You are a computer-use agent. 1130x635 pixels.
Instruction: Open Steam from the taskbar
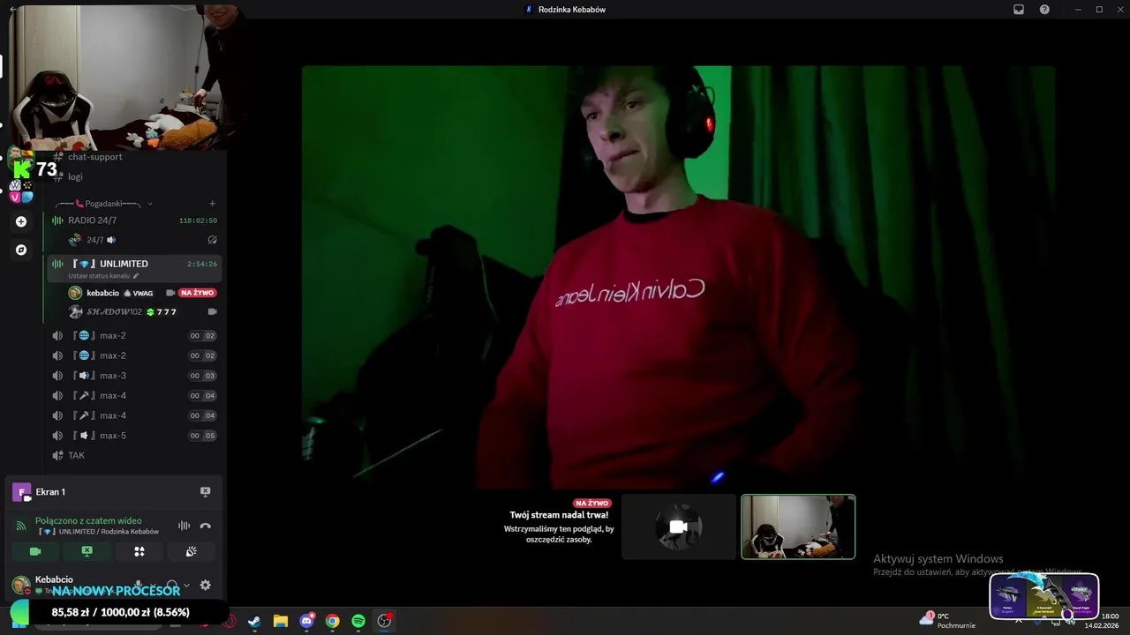[254, 621]
